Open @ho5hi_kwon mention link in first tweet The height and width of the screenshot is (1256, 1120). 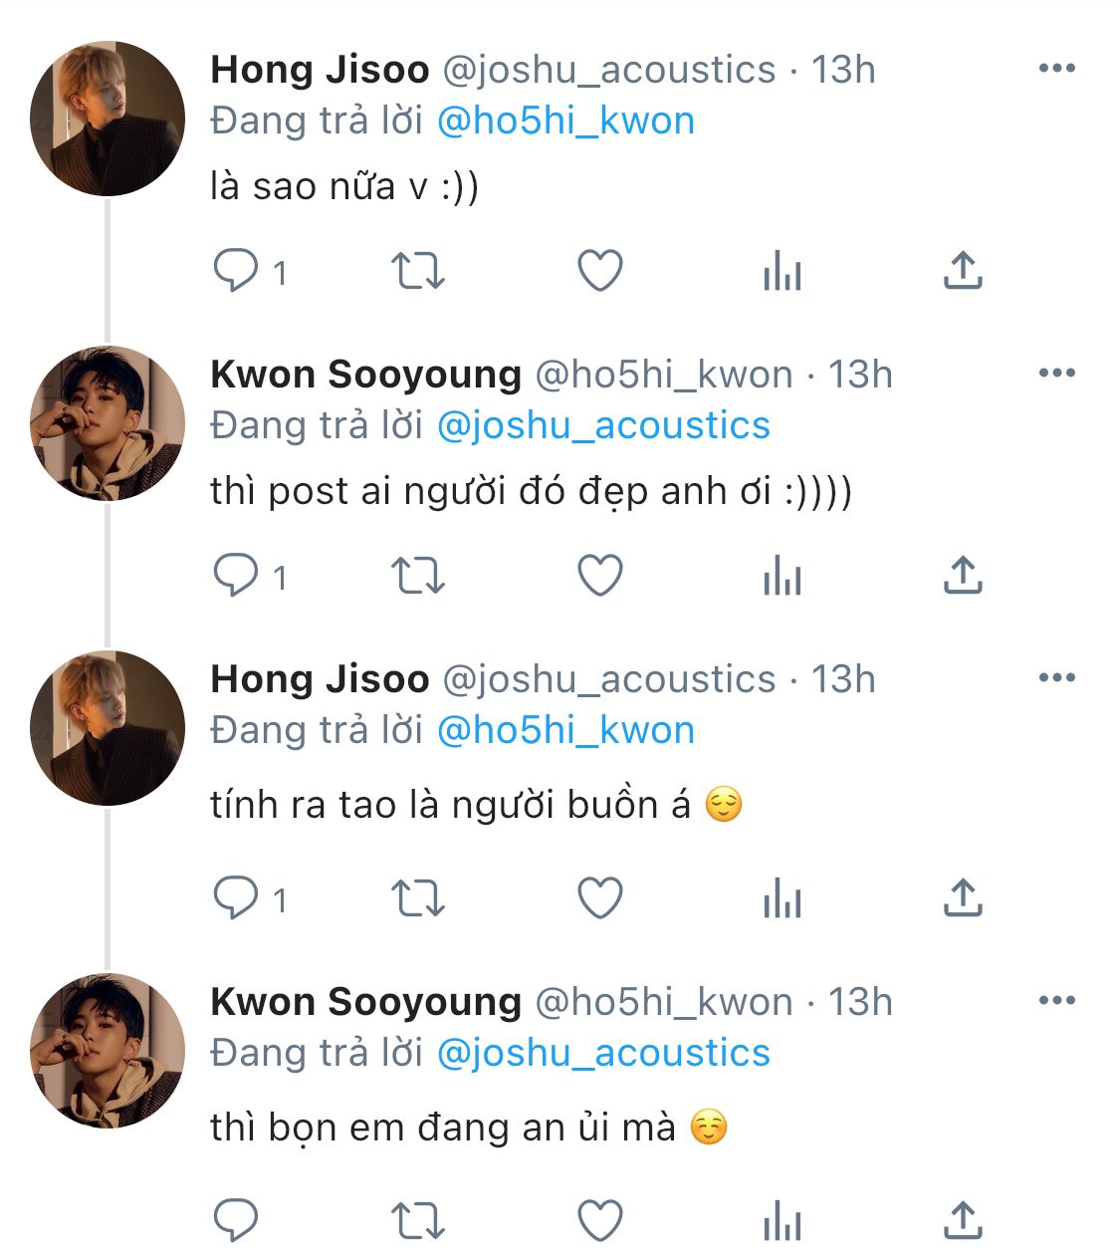565,121
